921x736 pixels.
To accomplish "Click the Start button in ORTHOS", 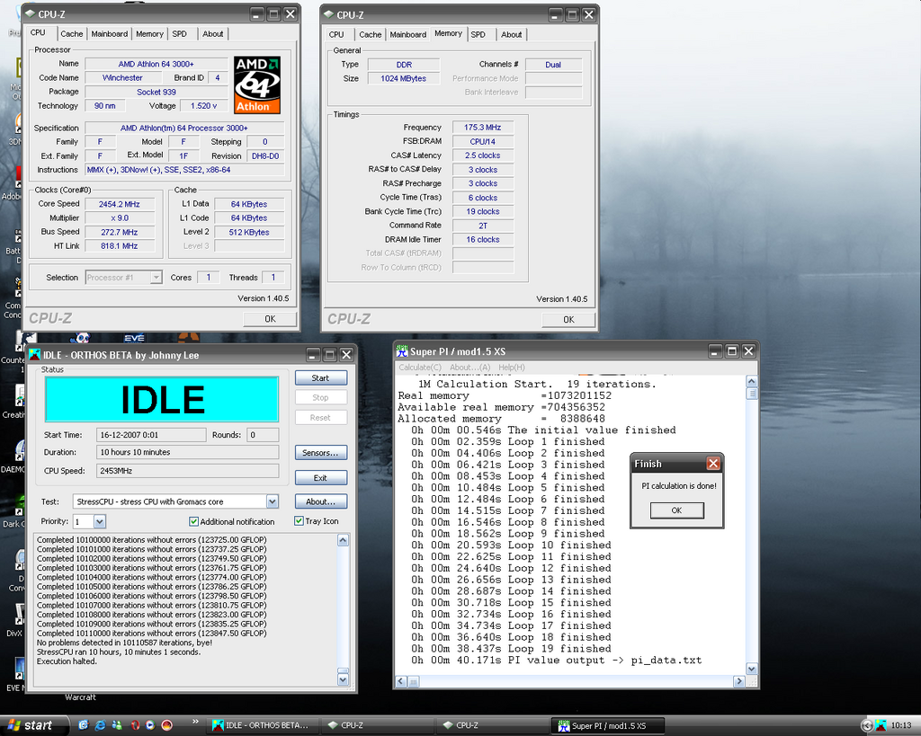I will (321, 378).
